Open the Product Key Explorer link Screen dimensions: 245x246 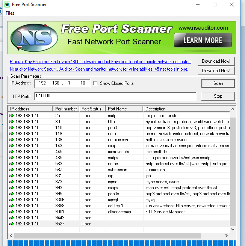(100, 62)
